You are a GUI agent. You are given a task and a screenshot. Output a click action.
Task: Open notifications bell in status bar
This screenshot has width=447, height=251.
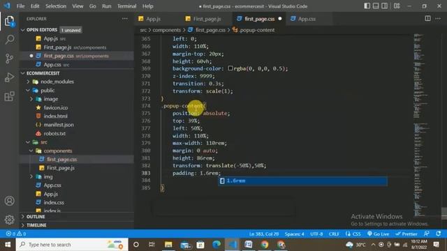point(439,234)
